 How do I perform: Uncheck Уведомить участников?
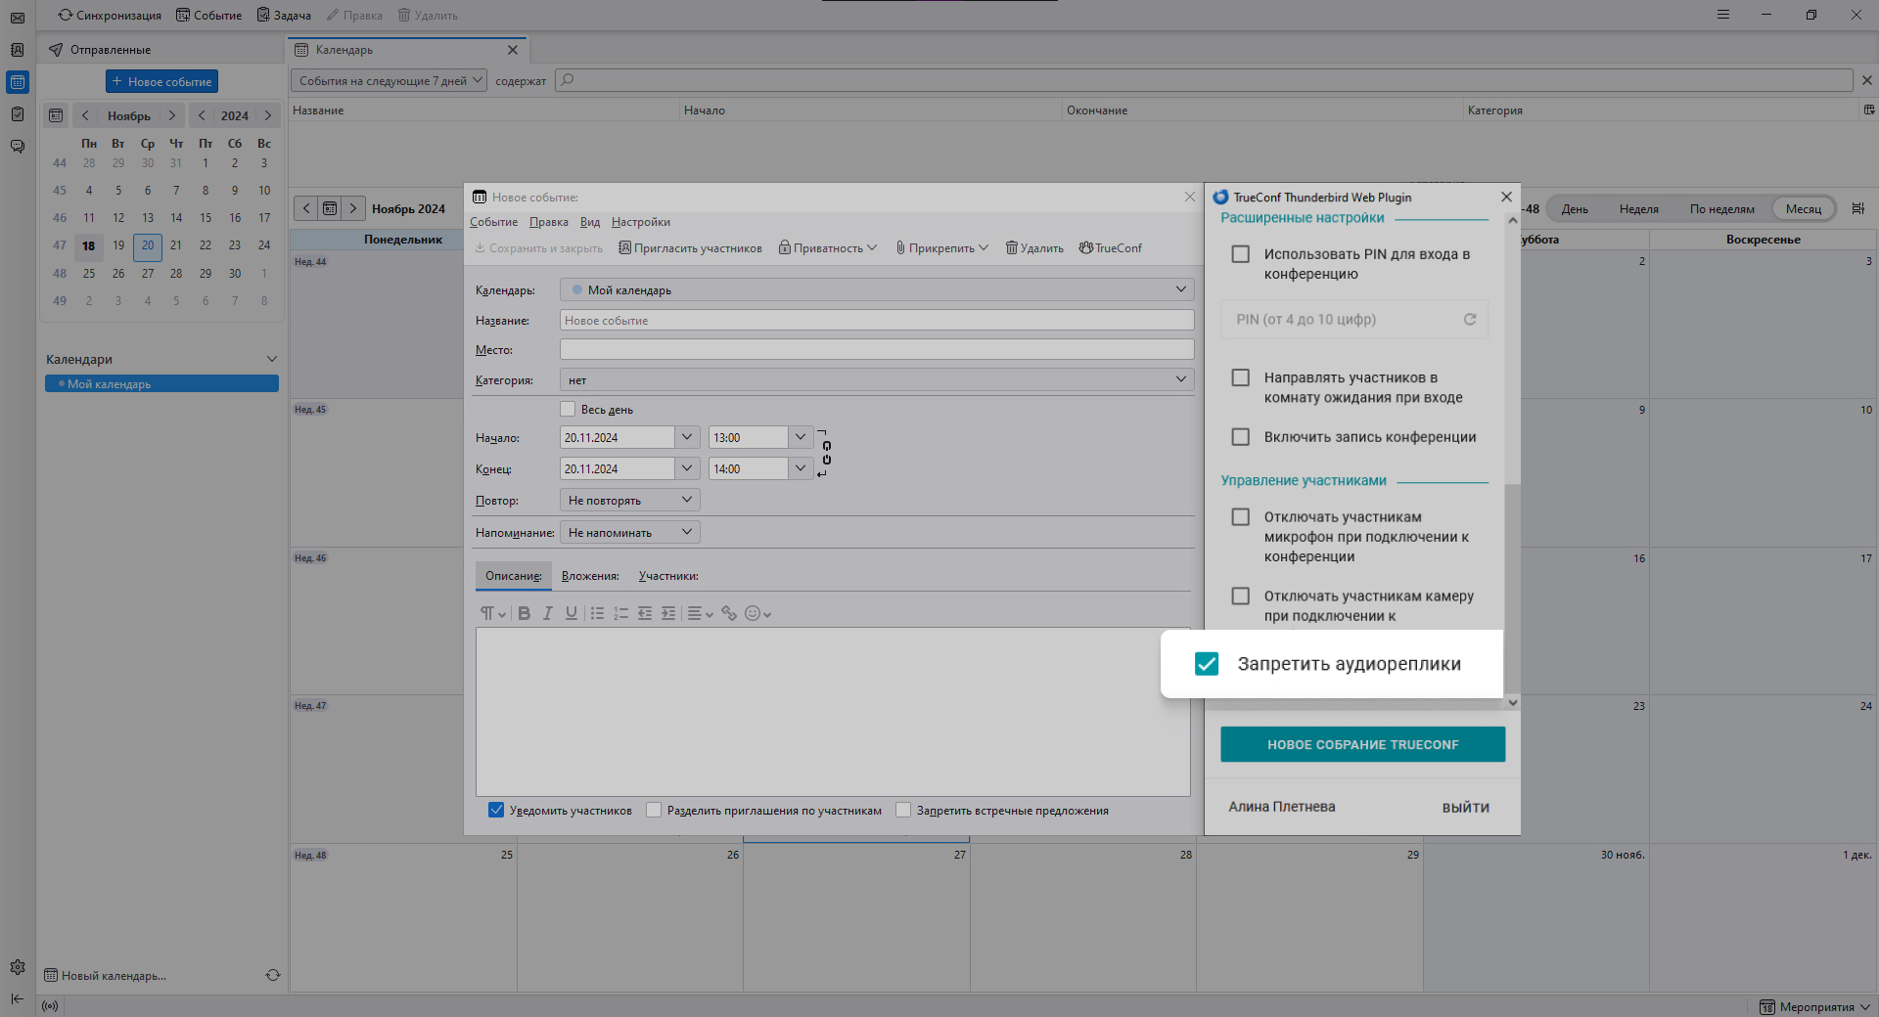pyautogui.click(x=496, y=810)
